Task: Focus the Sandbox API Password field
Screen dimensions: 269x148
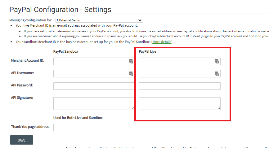Action: (x=94, y=86)
